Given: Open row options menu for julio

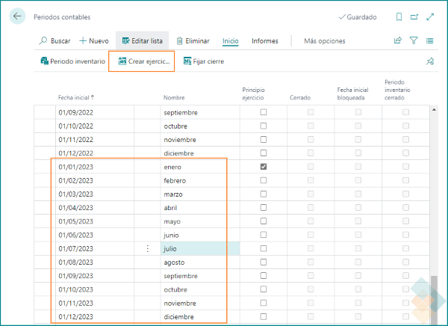Looking at the screenshot, I should [x=147, y=248].
